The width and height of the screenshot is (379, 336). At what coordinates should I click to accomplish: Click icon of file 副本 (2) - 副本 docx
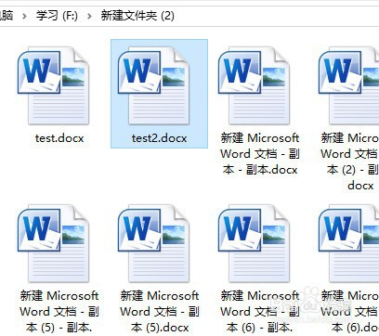point(348,85)
